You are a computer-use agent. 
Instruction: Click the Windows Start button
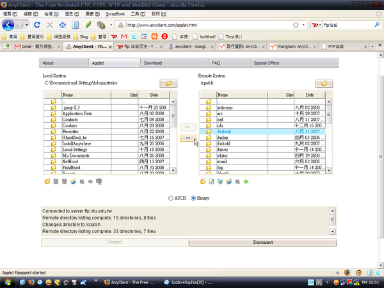click(x=7, y=282)
